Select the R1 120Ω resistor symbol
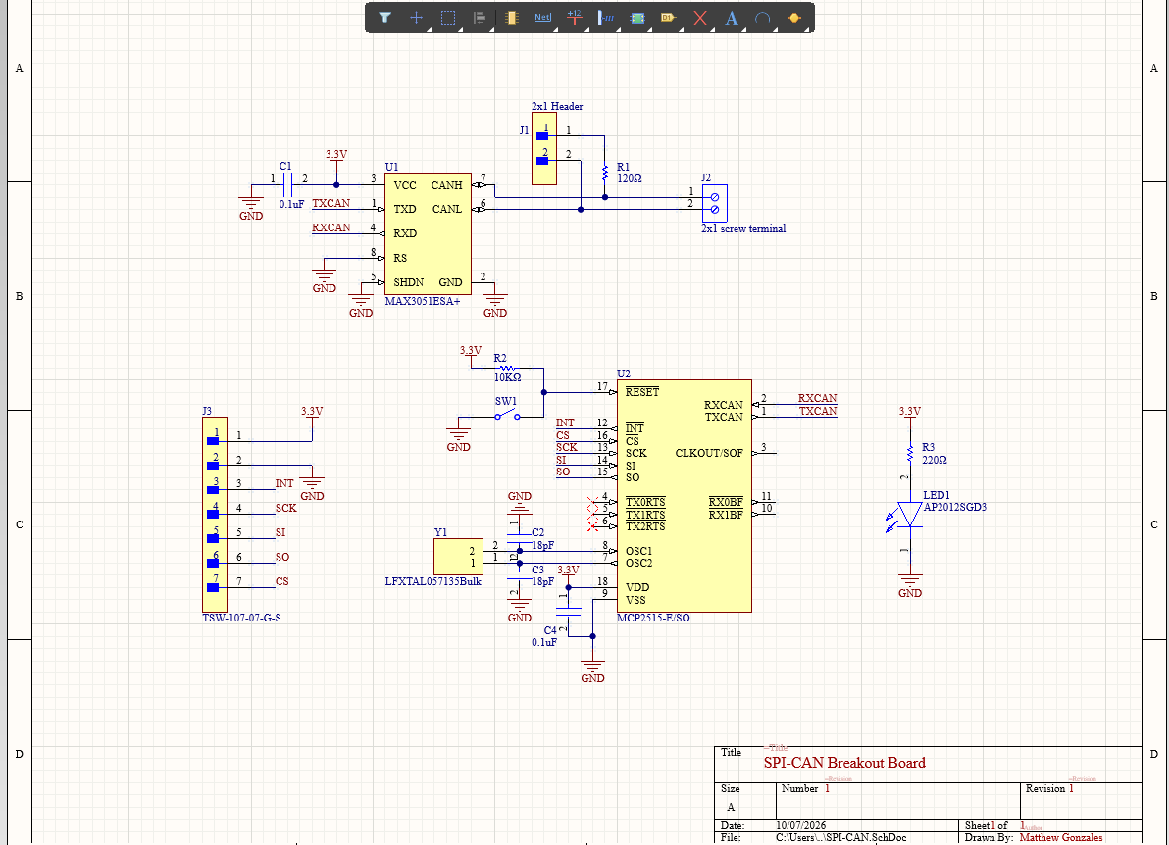 point(605,173)
